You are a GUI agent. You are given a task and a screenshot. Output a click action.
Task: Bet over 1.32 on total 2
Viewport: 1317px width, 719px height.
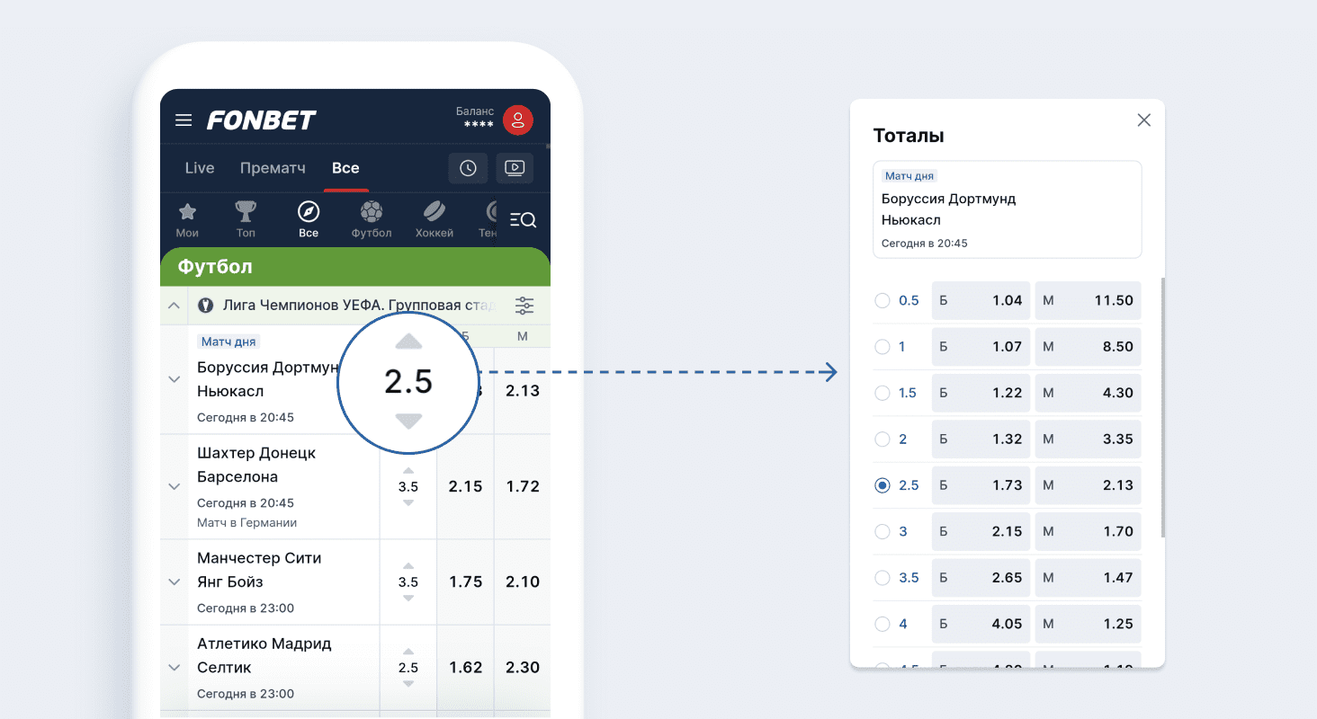point(981,439)
